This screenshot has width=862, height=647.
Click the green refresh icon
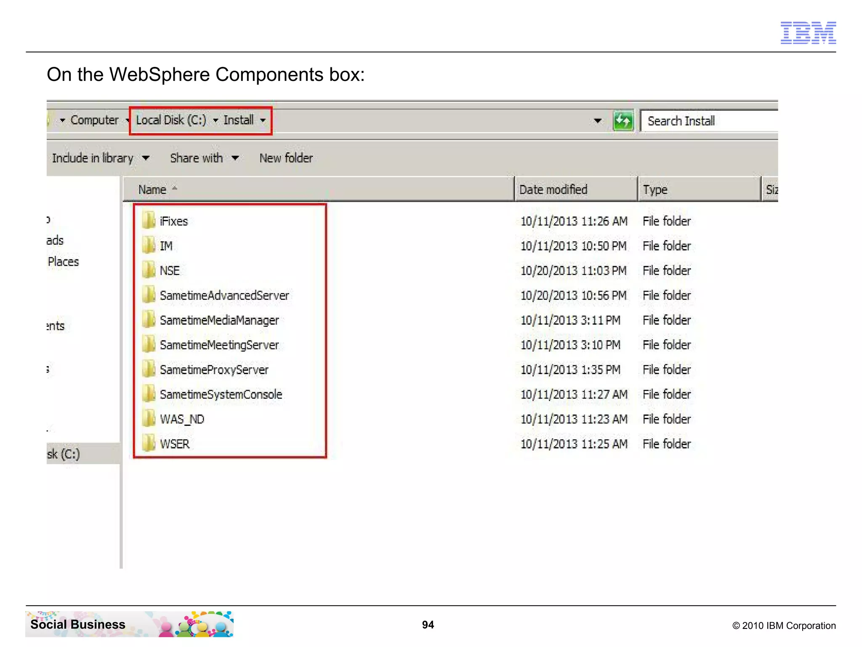pos(623,121)
